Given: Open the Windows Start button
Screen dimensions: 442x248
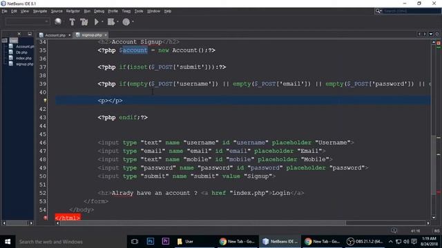Looking at the screenshot, I should coord(8,242).
